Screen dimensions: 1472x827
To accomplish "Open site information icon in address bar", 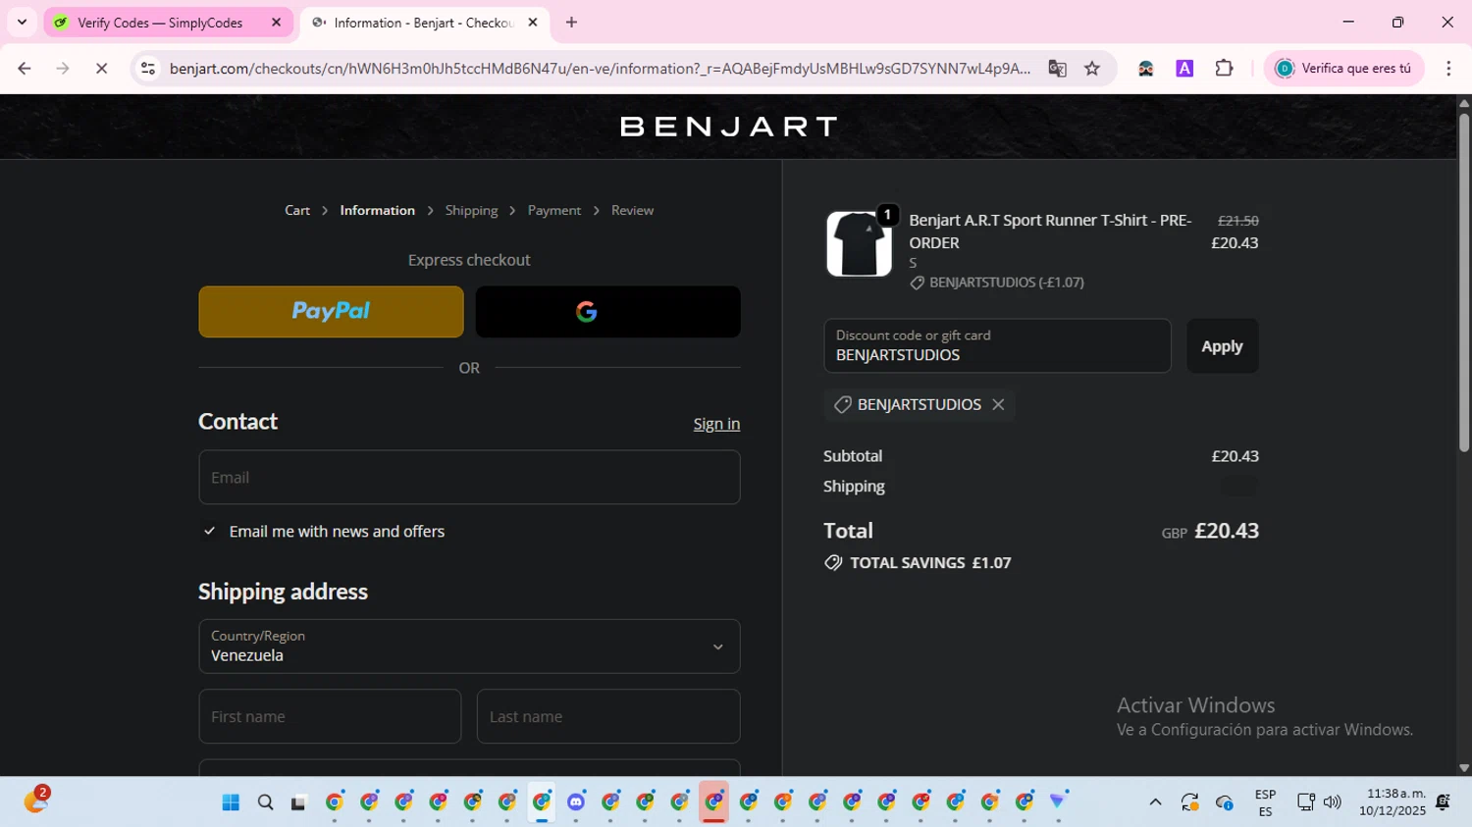I will coord(148,69).
